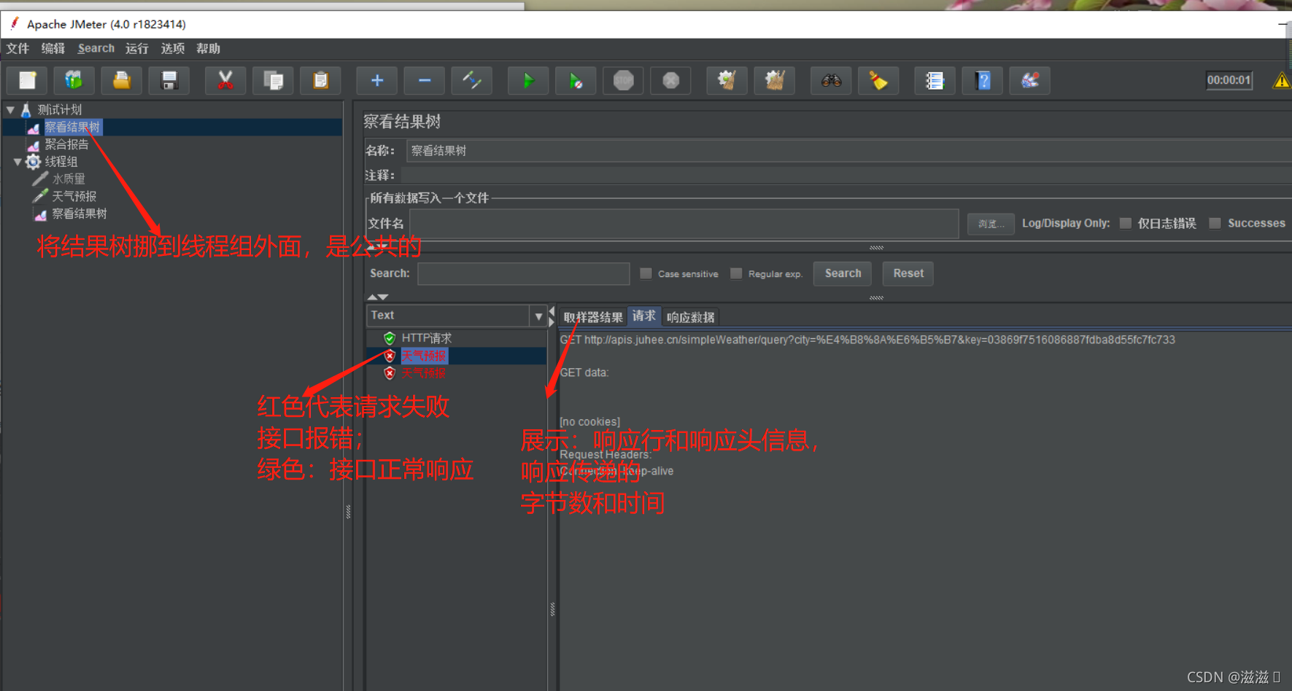Open the 选项 menu
The image size is (1292, 691).
pyautogui.click(x=173, y=49)
